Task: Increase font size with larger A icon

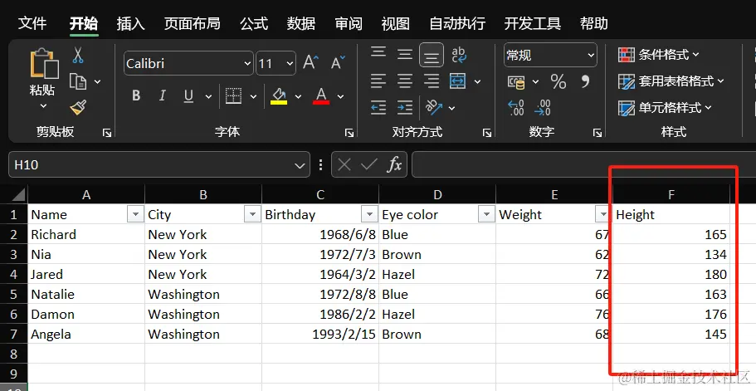Action: (x=311, y=62)
